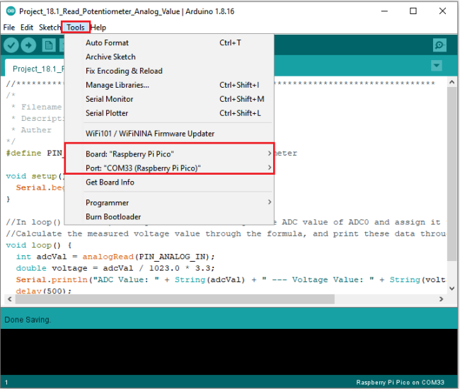Choose Auto Format from Tools menu
This screenshot has height=389, width=460.
[x=169, y=43]
